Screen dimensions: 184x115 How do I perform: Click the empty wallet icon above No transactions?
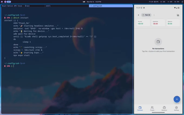[x=158, y=42]
